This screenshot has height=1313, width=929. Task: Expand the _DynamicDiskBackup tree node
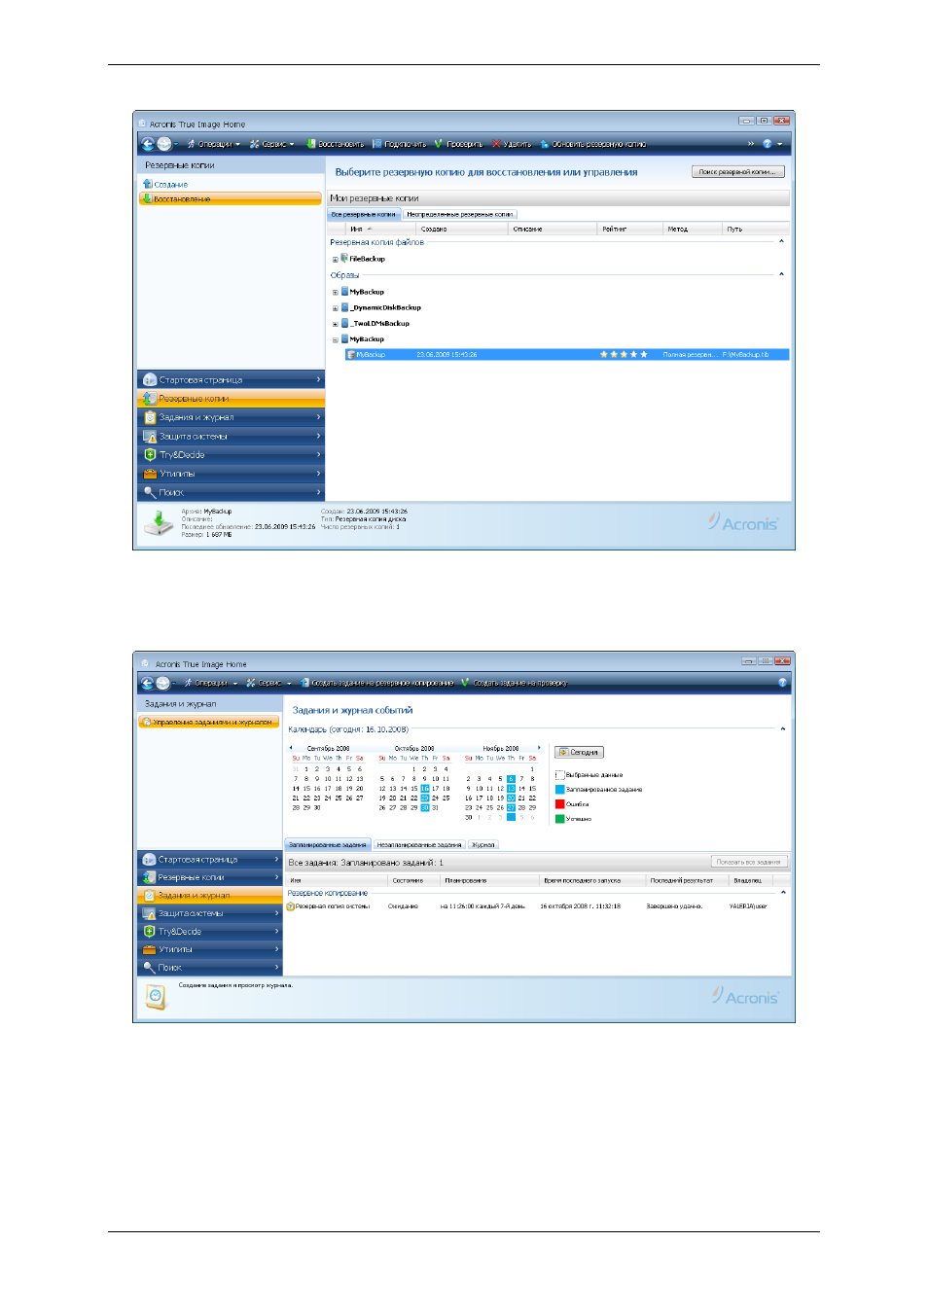(335, 308)
